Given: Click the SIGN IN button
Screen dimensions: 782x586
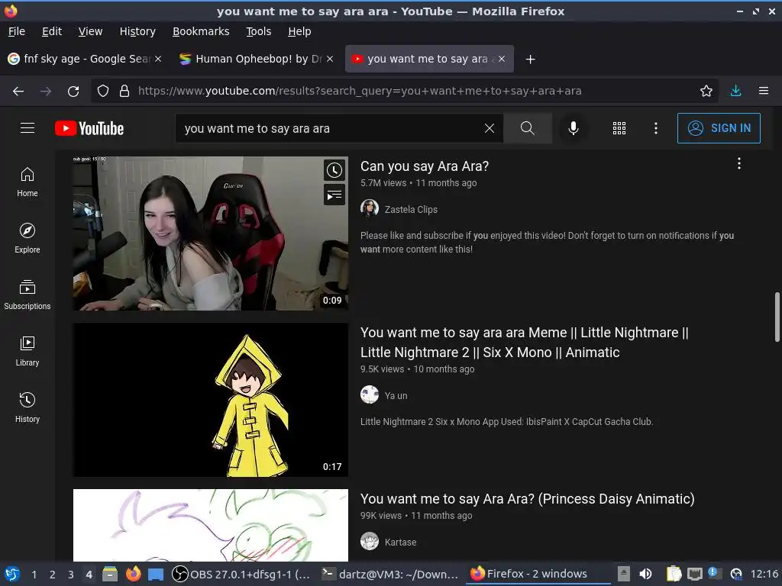Looking at the screenshot, I should (x=719, y=128).
